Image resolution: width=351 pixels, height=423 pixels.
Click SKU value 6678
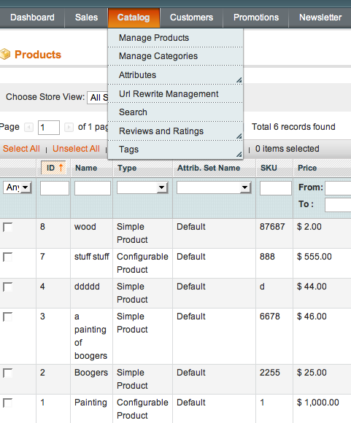pyautogui.click(x=270, y=317)
